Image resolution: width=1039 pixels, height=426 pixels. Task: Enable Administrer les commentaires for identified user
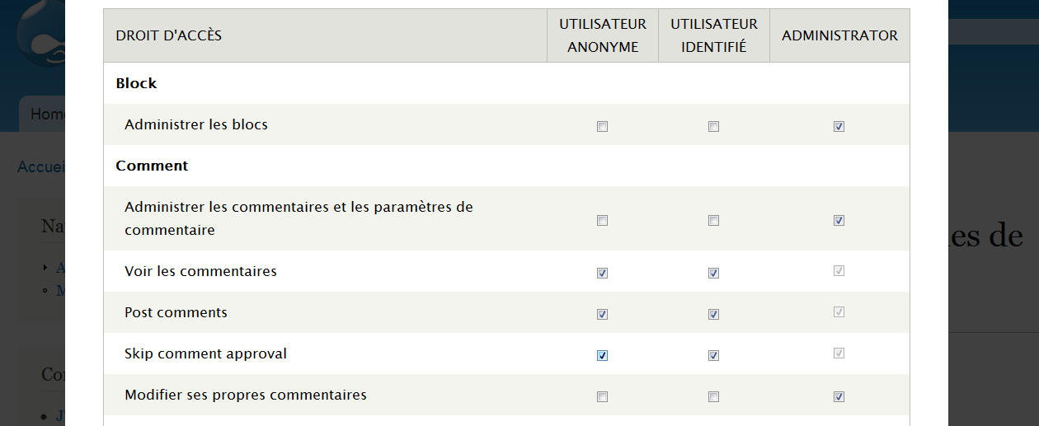[713, 221]
